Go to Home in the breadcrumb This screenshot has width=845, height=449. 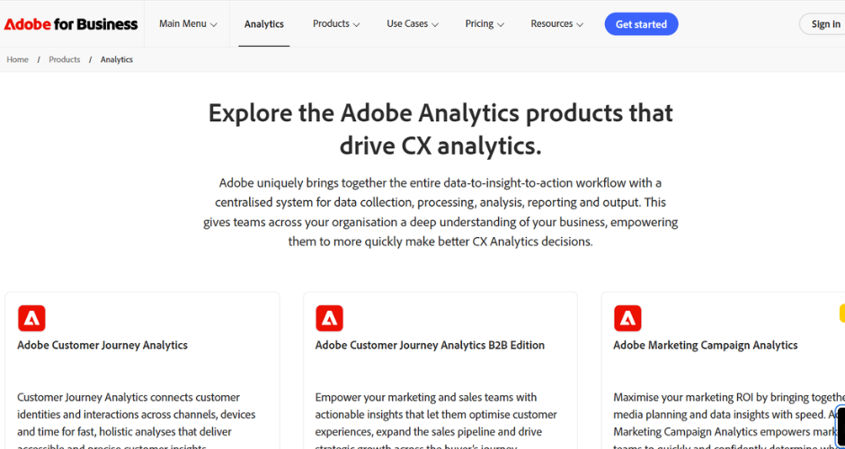coord(17,60)
